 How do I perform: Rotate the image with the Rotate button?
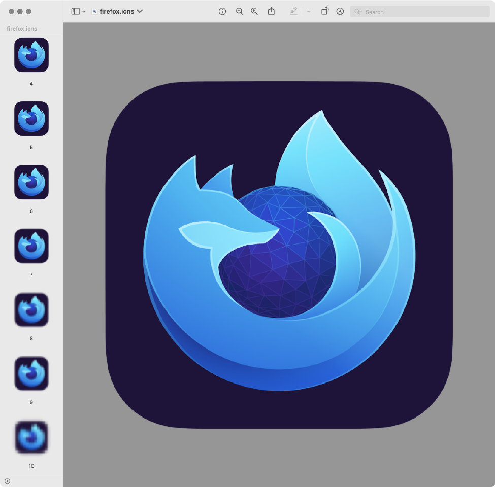[324, 11]
